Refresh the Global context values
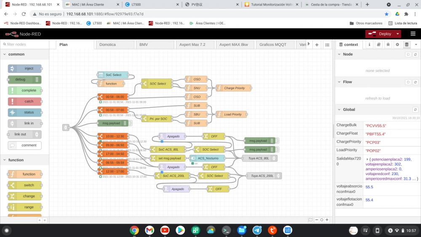 (x=416, y=110)
